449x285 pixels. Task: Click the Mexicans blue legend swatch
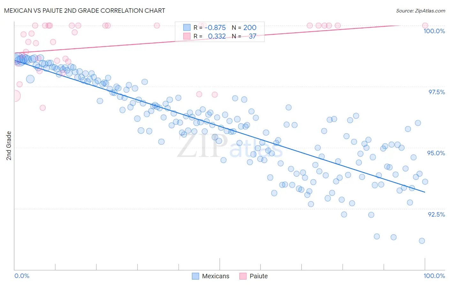(x=195, y=276)
